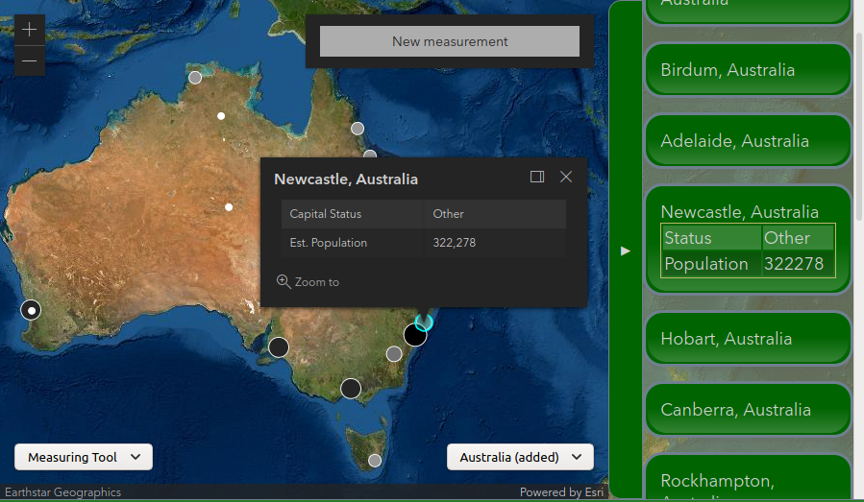Select Birdum, Australia from the list

tap(748, 70)
